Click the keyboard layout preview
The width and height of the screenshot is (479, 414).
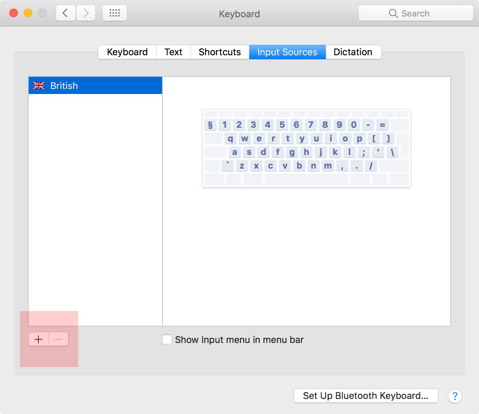[306, 148]
